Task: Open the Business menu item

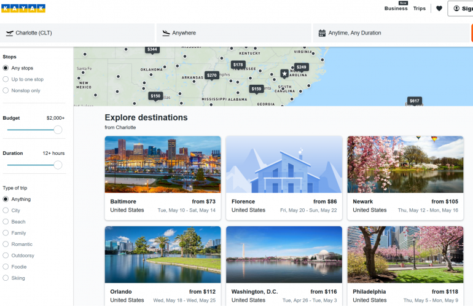Action: (396, 9)
